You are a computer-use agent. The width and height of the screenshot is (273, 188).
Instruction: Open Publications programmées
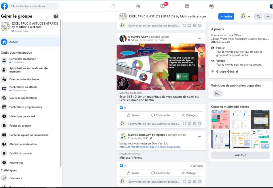click(30, 107)
